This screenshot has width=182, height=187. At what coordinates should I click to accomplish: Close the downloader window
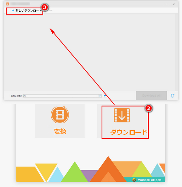point(174,4)
